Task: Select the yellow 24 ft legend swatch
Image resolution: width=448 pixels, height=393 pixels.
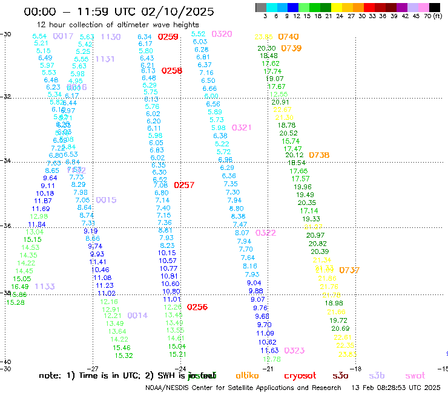Action: 336,7
